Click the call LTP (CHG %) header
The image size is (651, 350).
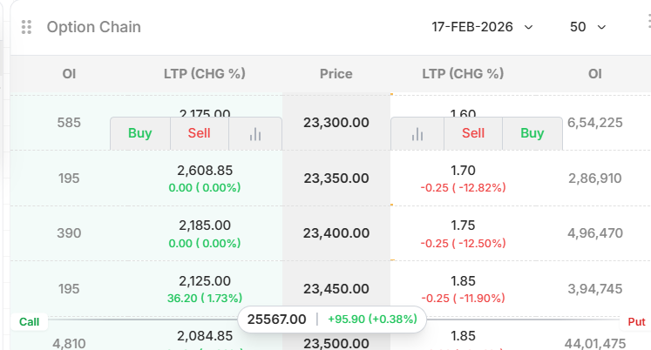(204, 74)
